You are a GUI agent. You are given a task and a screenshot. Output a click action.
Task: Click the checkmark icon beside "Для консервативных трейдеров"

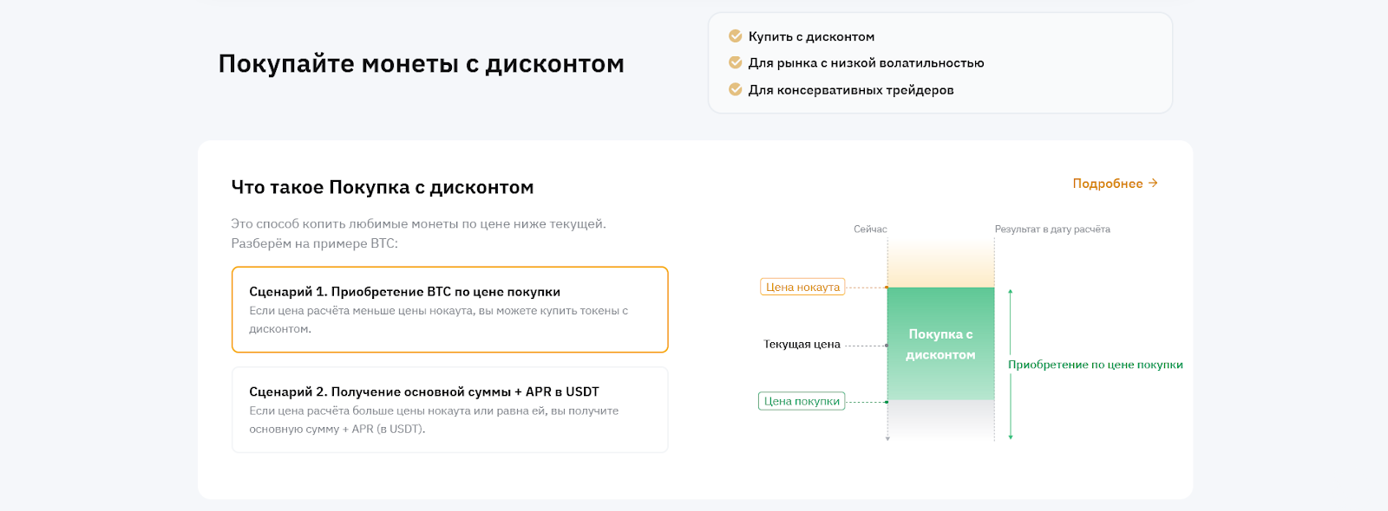point(736,89)
